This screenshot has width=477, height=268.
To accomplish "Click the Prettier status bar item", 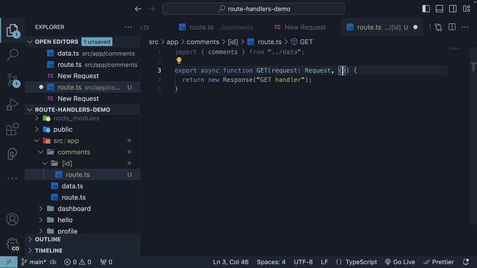I will point(438,262).
